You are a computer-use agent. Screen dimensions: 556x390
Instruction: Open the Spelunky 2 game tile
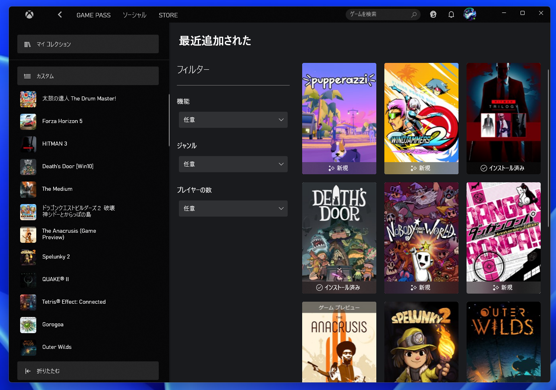click(x=421, y=342)
